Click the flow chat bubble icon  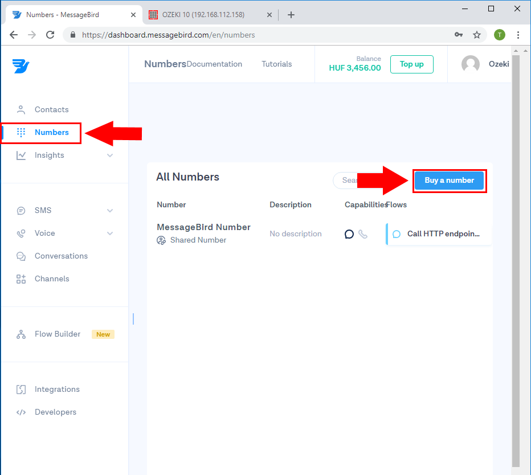point(397,234)
